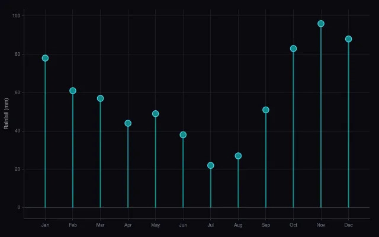
Task: Click the Nov x-axis label
Action: coord(321,225)
